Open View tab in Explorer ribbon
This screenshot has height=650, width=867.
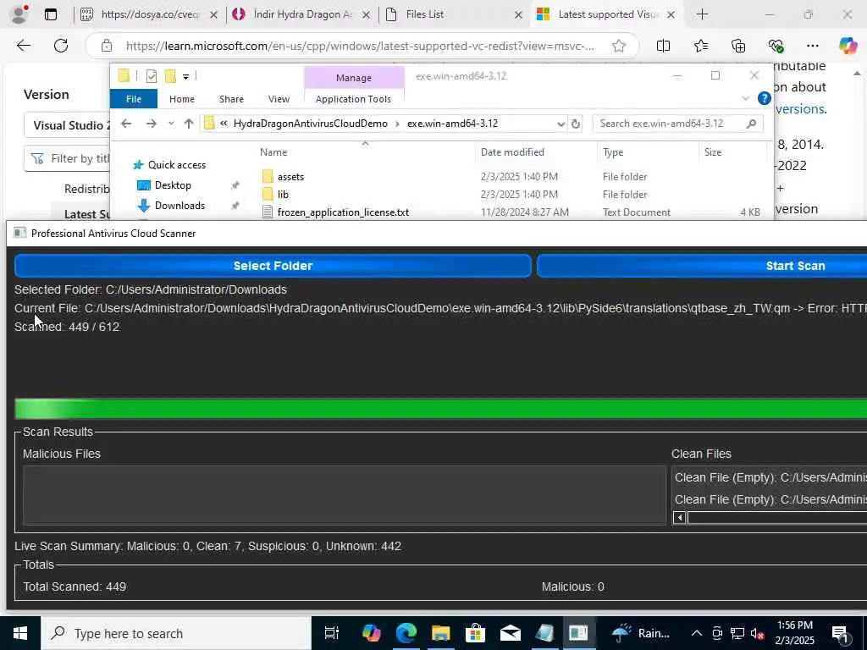pyautogui.click(x=279, y=99)
